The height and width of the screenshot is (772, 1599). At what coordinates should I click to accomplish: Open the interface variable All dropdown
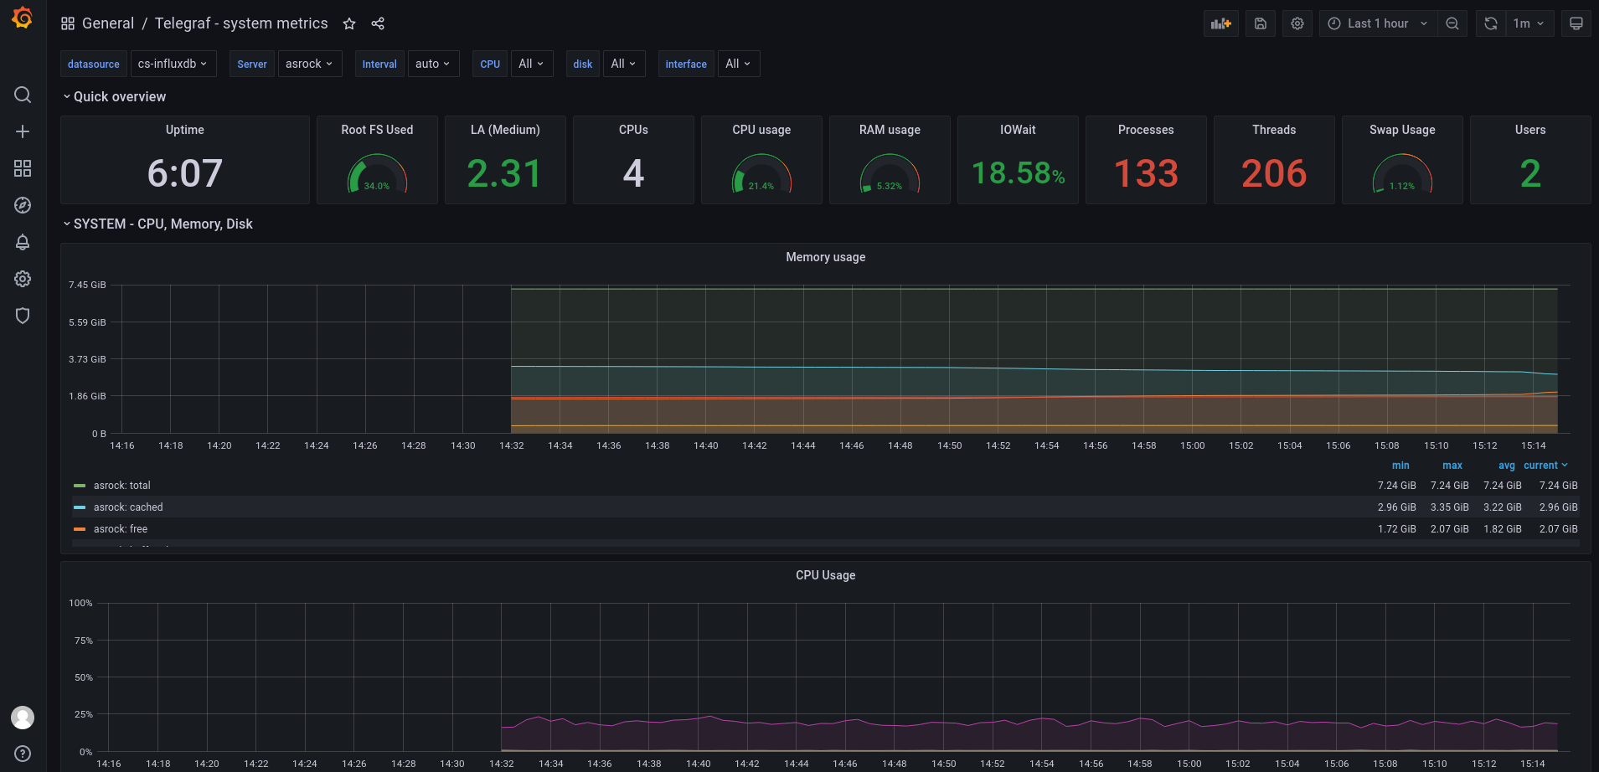738,64
